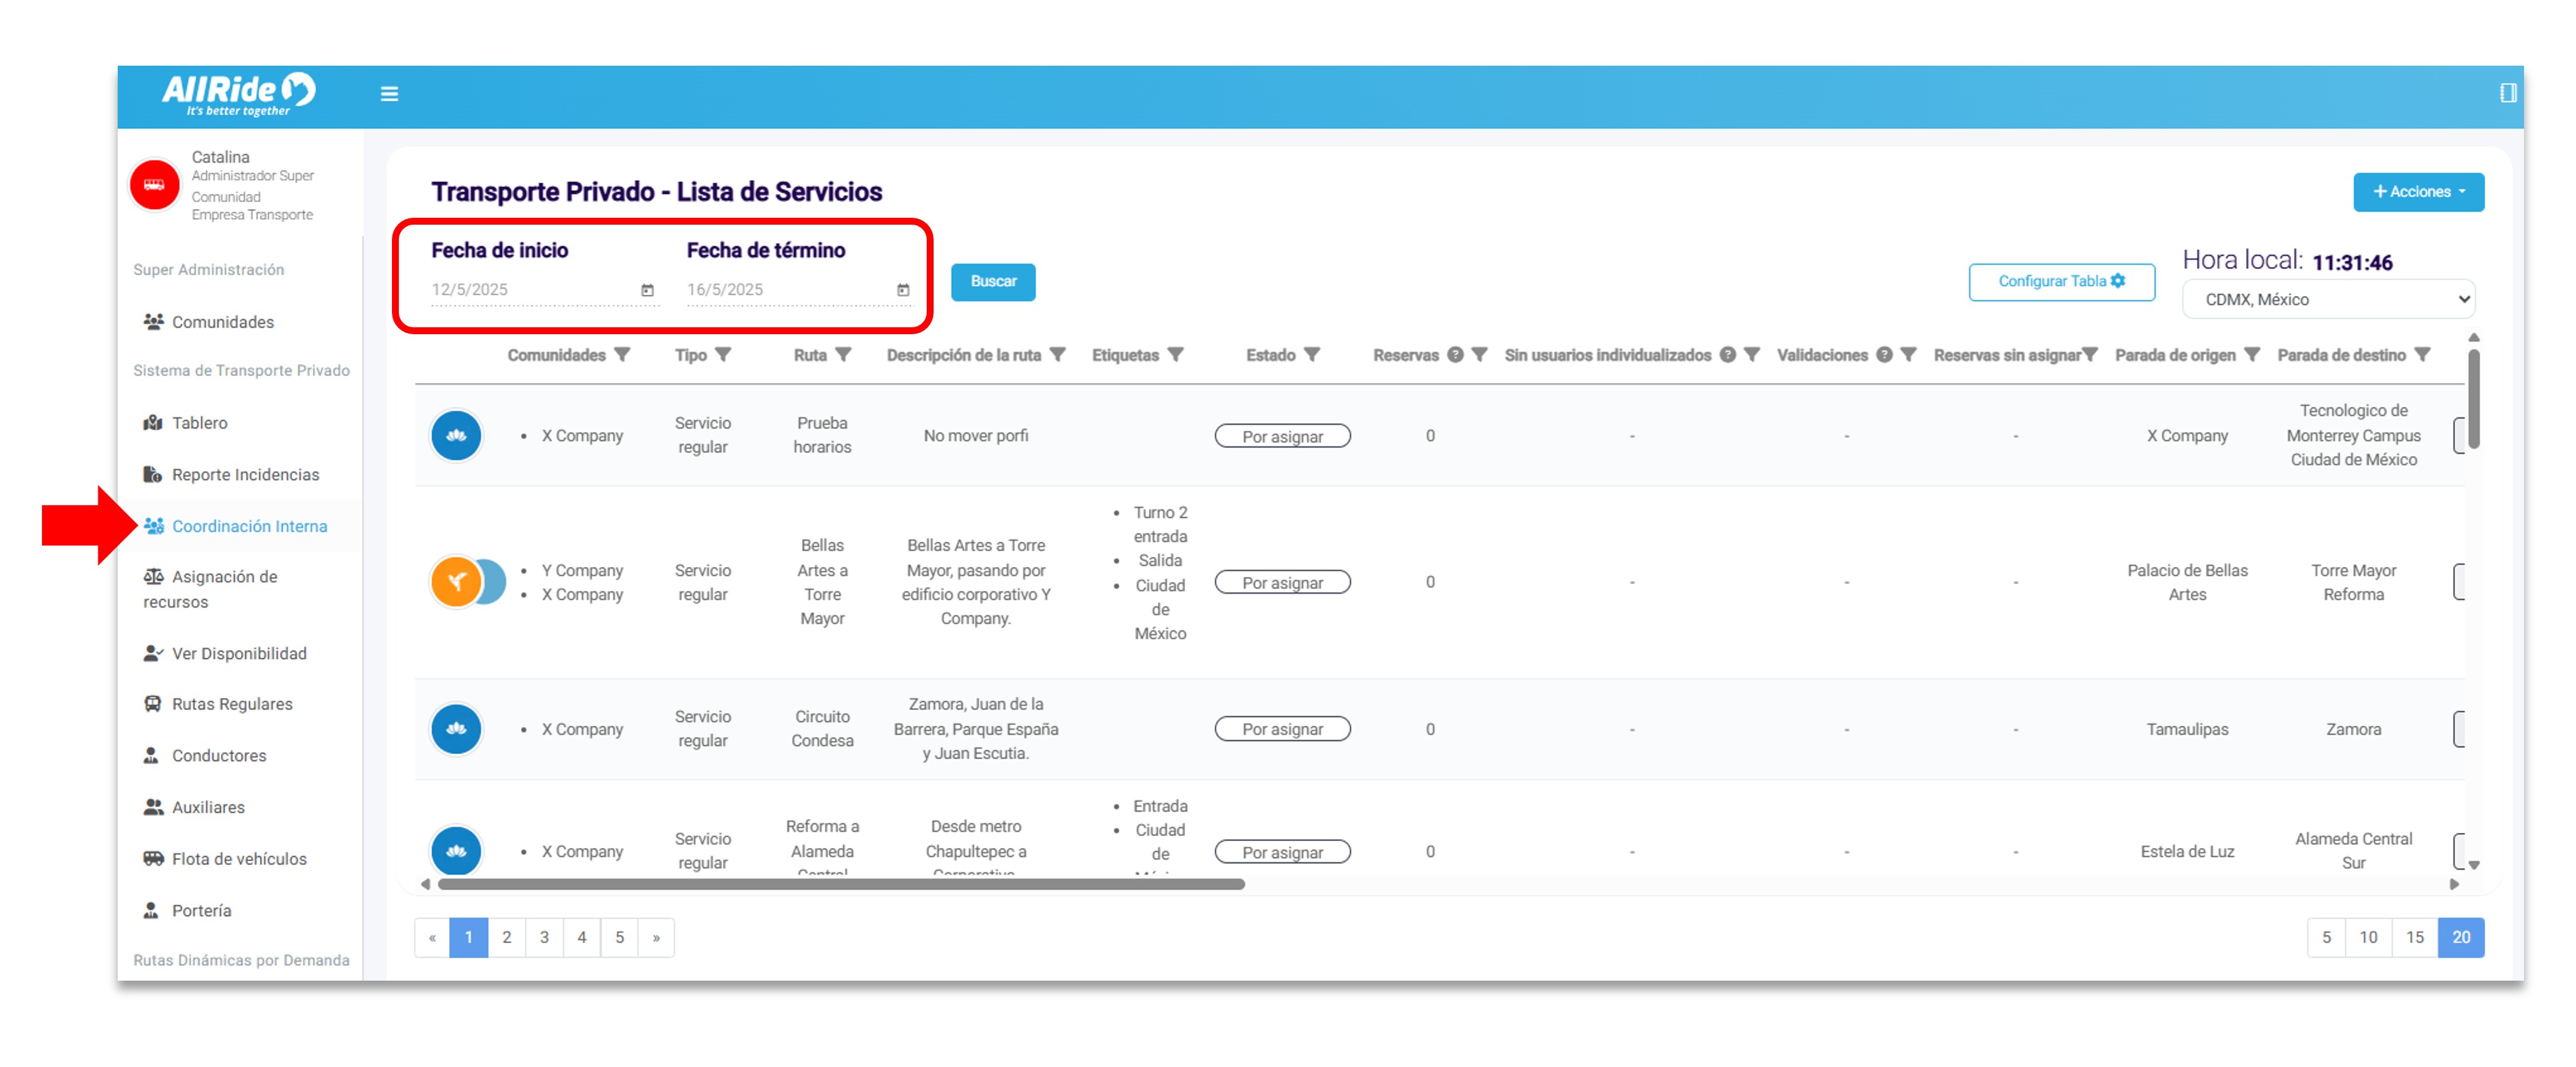This screenshot has height=1067, width=2576.
Task: Open calendar picker for Fecha de inicio
Action: click(x=647, y=290)
